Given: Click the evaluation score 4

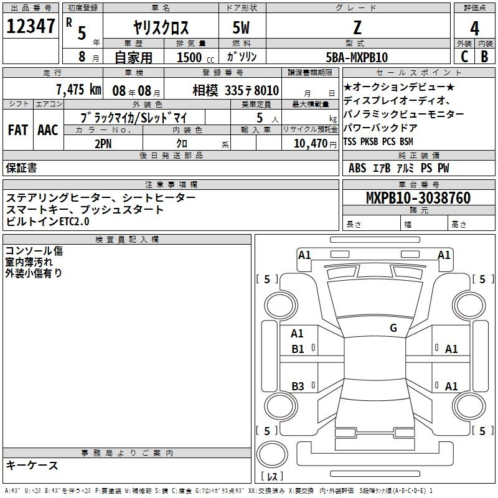Looking at the screenshot, I should [474, 28].
